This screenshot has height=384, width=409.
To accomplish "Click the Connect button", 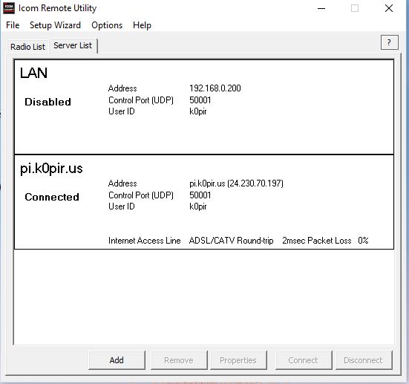I will (x=304, y=360).
